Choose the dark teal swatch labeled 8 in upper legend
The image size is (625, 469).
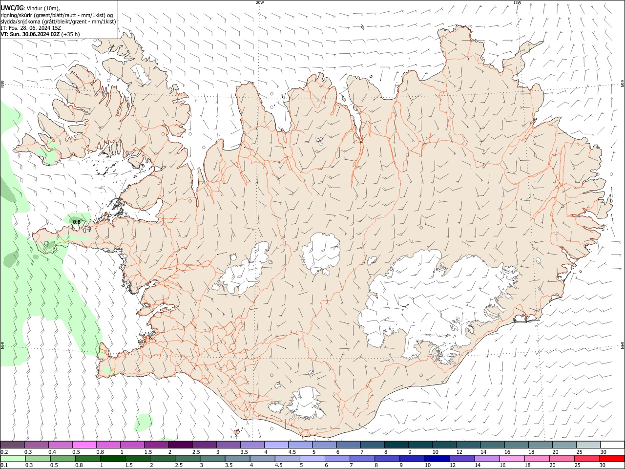point(397,445)
